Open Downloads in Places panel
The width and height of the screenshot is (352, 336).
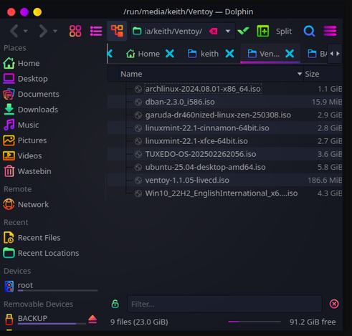[31, 110]
